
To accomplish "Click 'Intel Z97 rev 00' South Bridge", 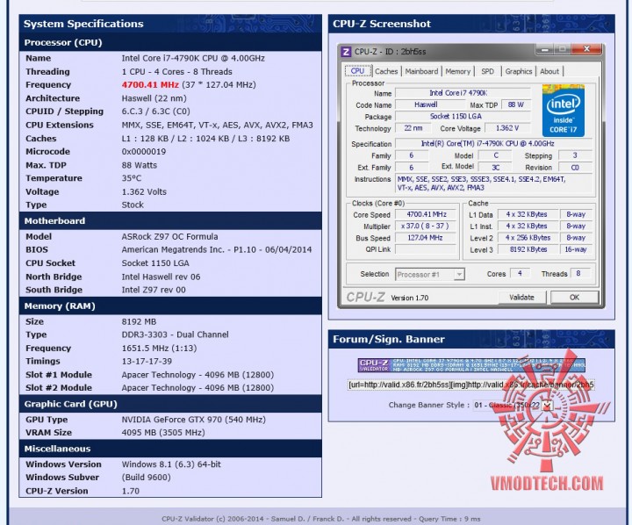I will [154, 290].
